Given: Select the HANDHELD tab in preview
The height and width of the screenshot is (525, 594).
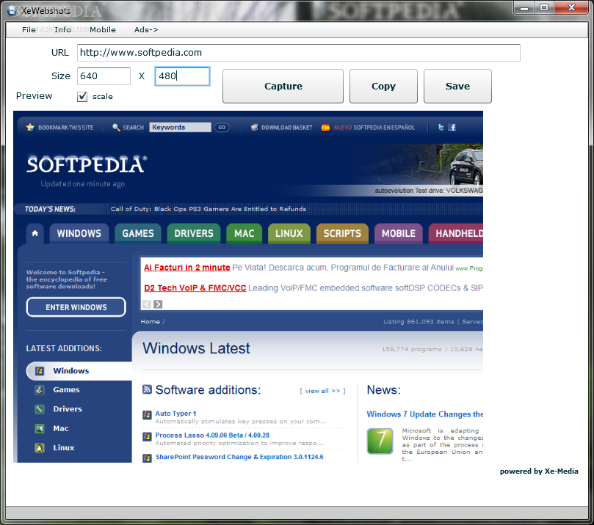Looking at the screenshot, I should coord(456,233).
